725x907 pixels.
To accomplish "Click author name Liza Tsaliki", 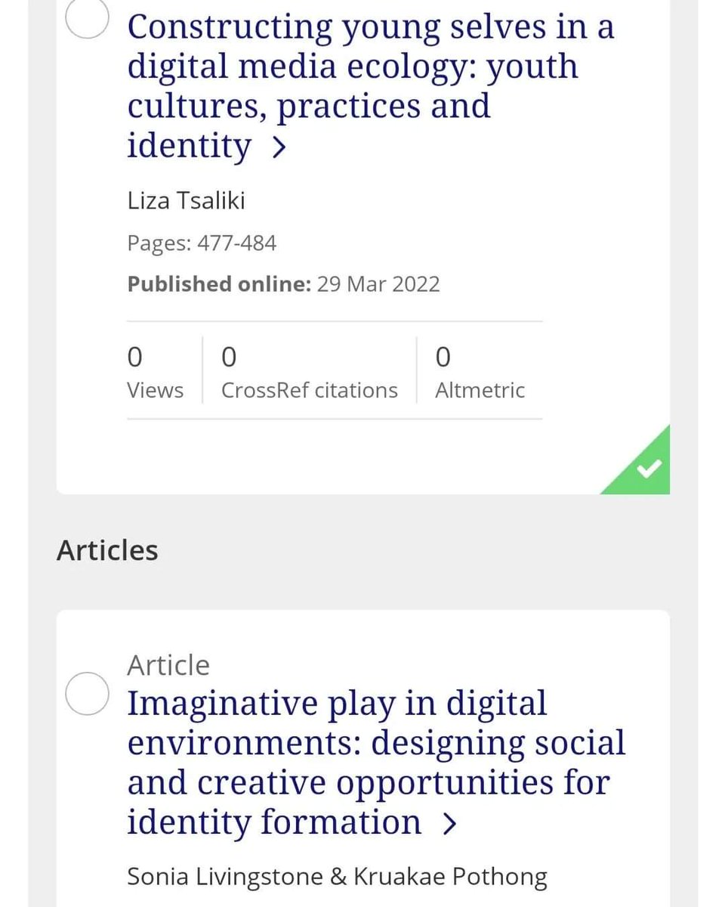I will click(x=186, y=201).
